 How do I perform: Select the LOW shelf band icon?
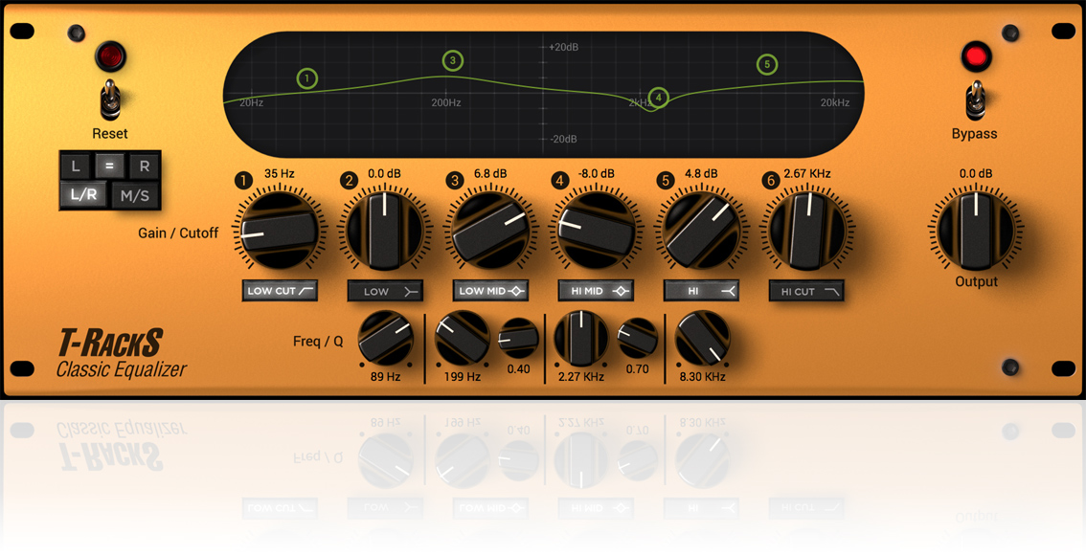click(x=385, y=290)
